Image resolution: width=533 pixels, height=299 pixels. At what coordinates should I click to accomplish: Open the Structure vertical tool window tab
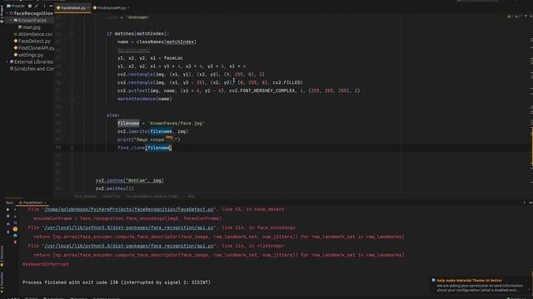[x=2, y=255]
